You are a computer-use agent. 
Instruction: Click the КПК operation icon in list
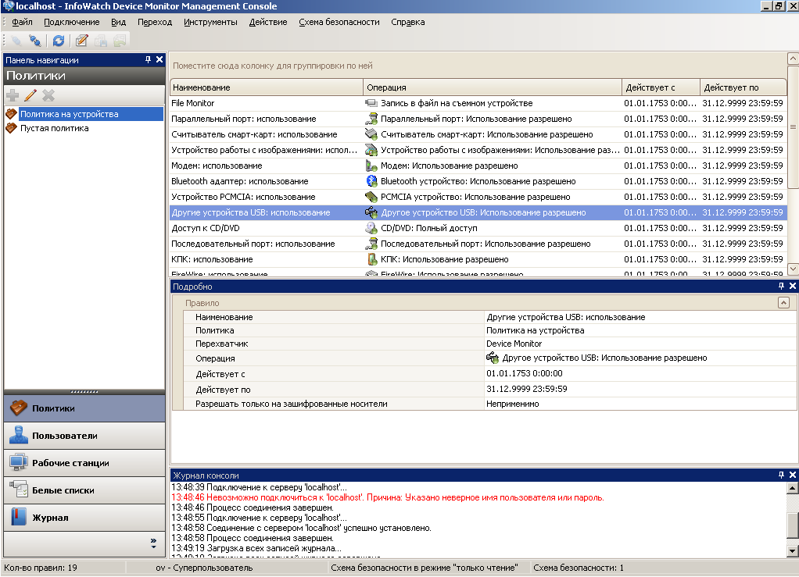[x=372, y=259]
